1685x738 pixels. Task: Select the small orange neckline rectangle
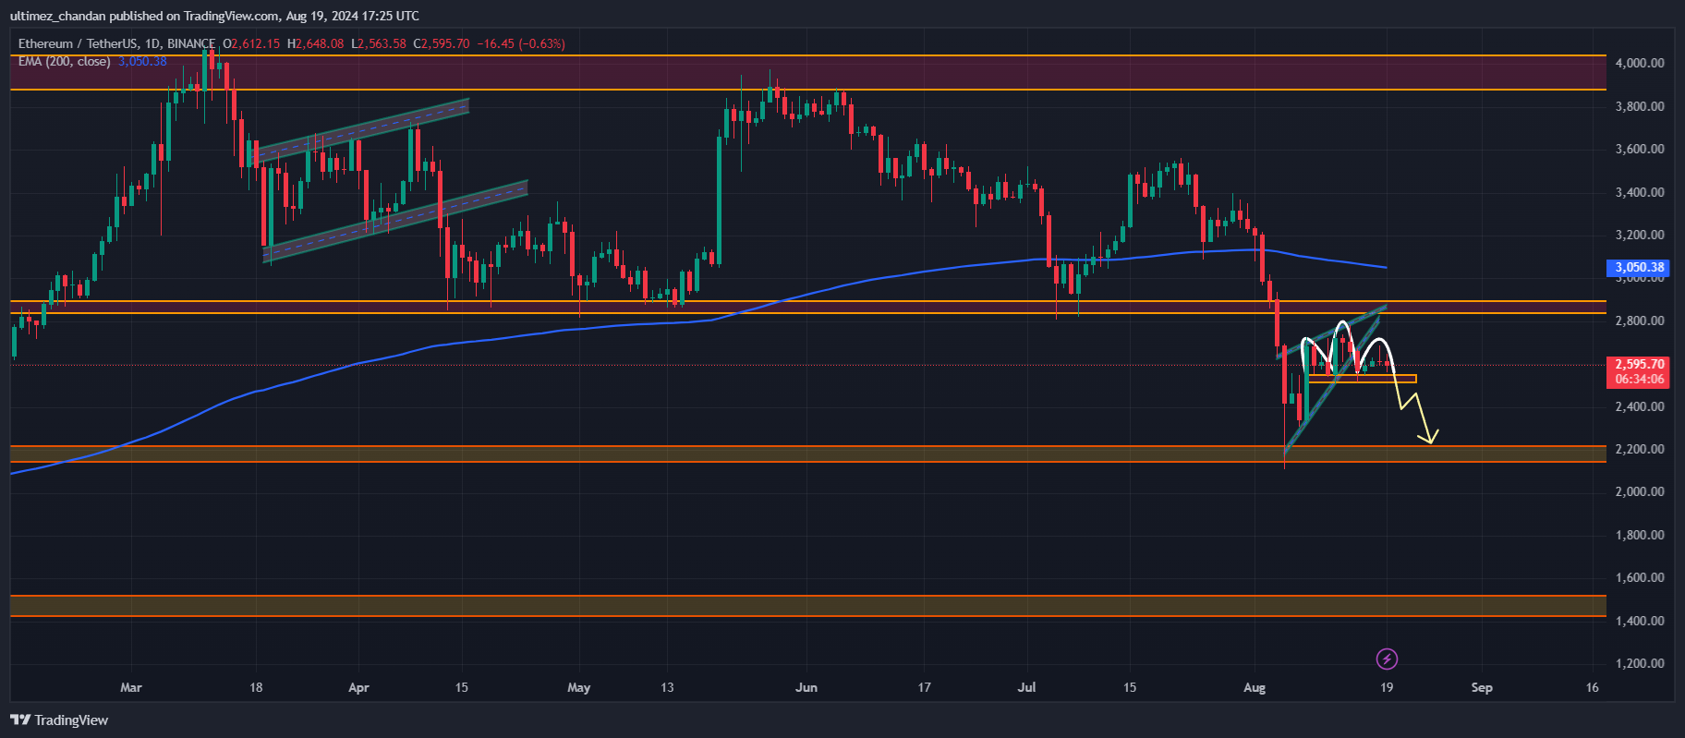point(1362,379)
